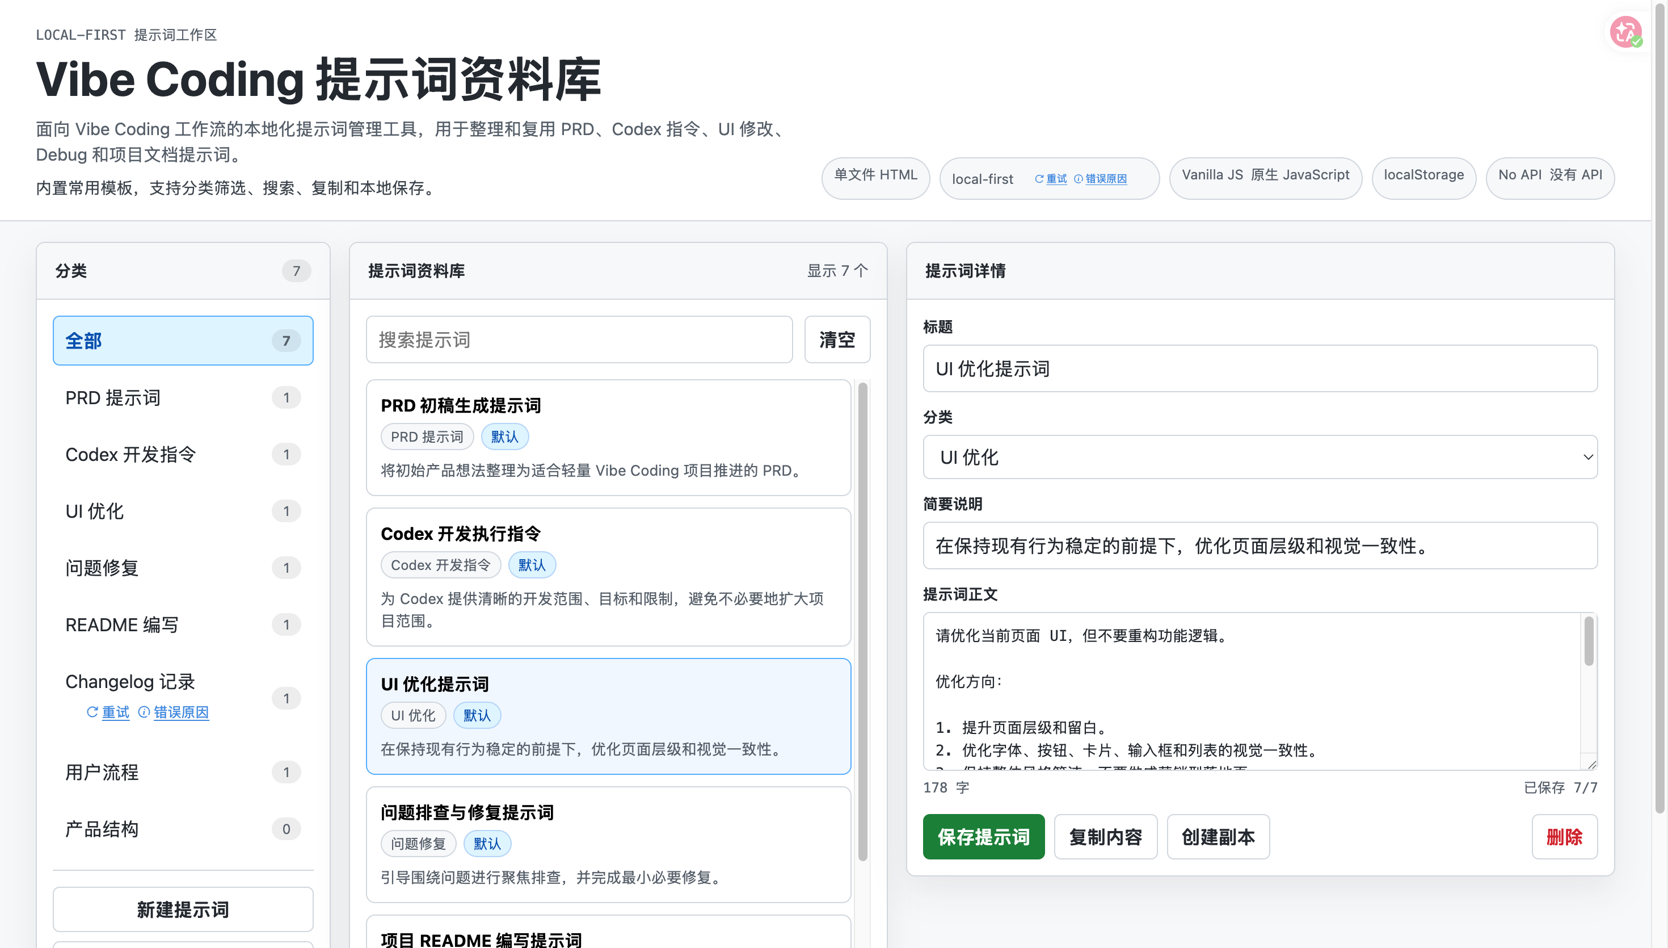Viewport: 1668px width, 948px height.
Task: Click the 已保存 7/7 status text
Action: coord(1560,788)
